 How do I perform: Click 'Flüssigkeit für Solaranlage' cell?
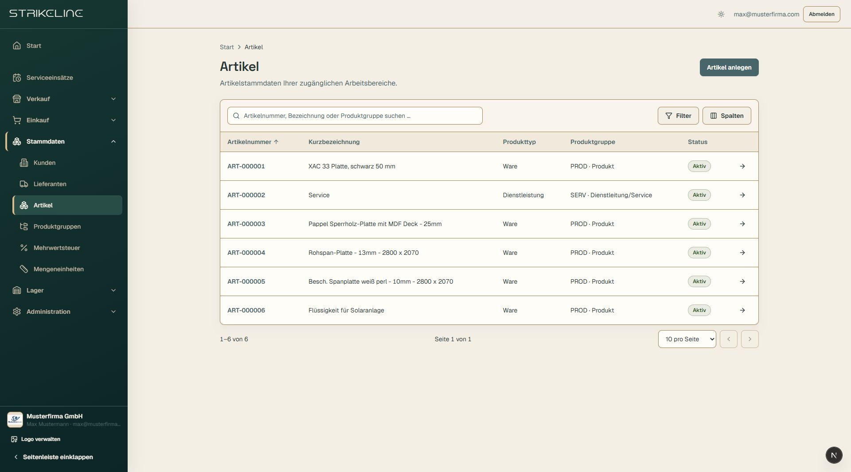(x=346, y=310)
